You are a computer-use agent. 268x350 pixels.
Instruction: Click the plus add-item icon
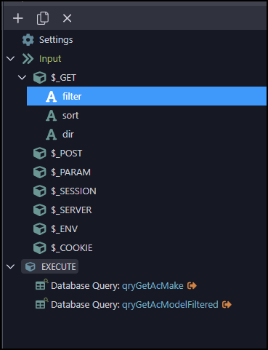pyautogui.click(x=18, y=18)
